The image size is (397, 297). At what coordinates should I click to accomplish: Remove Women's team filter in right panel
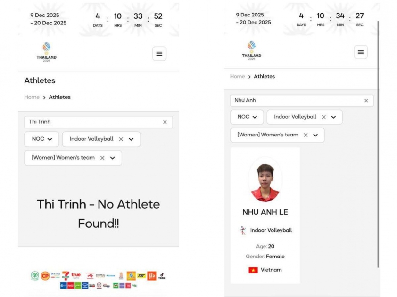[305, 135]
